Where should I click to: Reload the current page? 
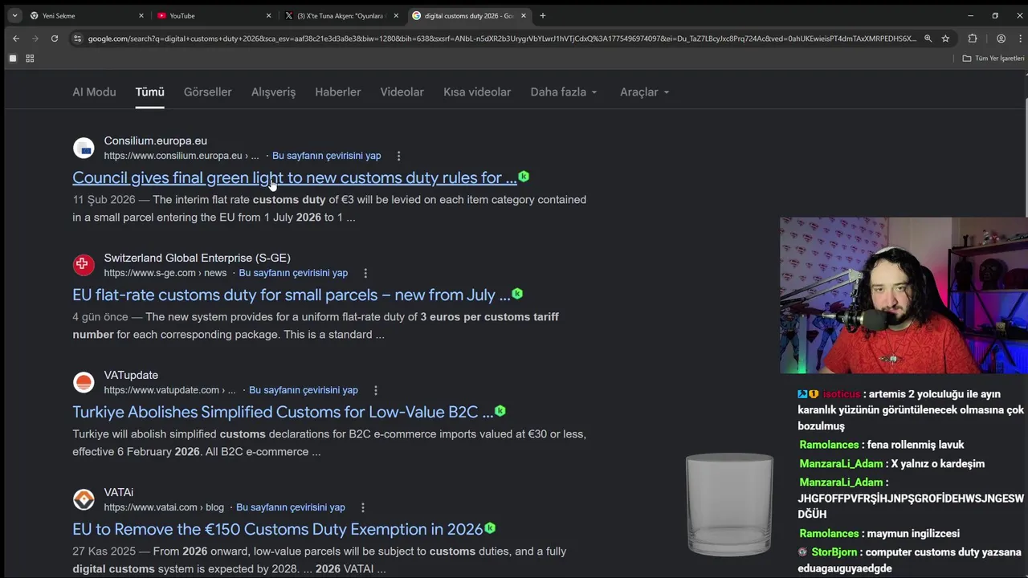pos(54,39)
